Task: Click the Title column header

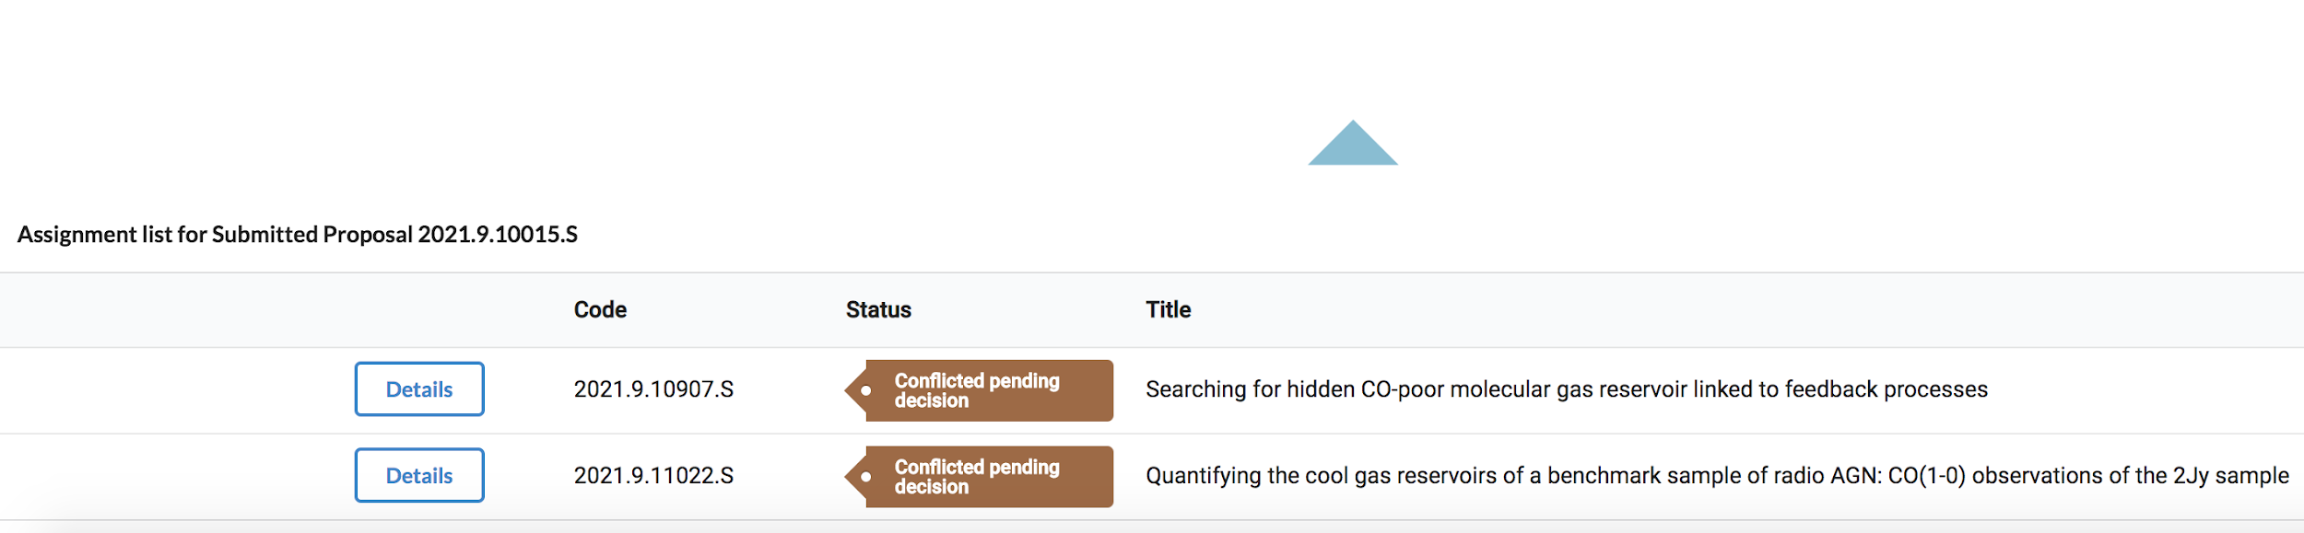Action: point(1168,310)
